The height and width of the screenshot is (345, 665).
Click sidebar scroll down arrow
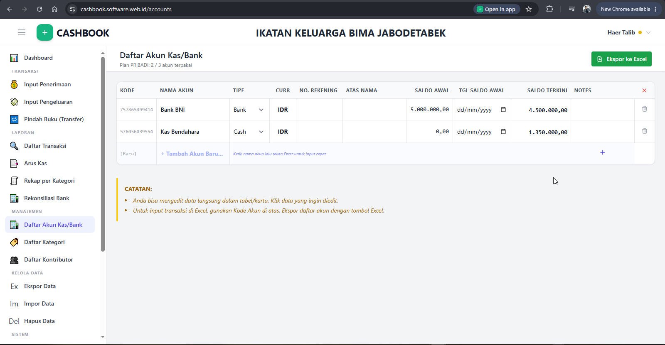coord(103,337)
